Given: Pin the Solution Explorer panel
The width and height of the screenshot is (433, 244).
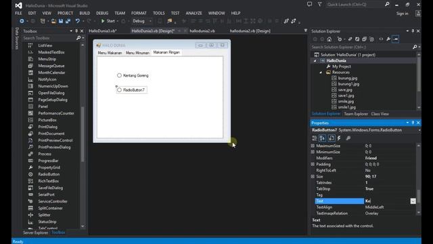Looking at the screenshot, I should [413, 31].
